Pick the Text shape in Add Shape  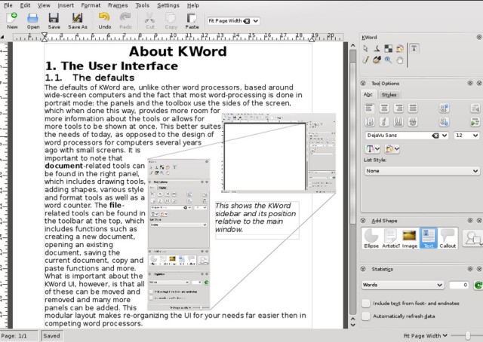(429, 238)
